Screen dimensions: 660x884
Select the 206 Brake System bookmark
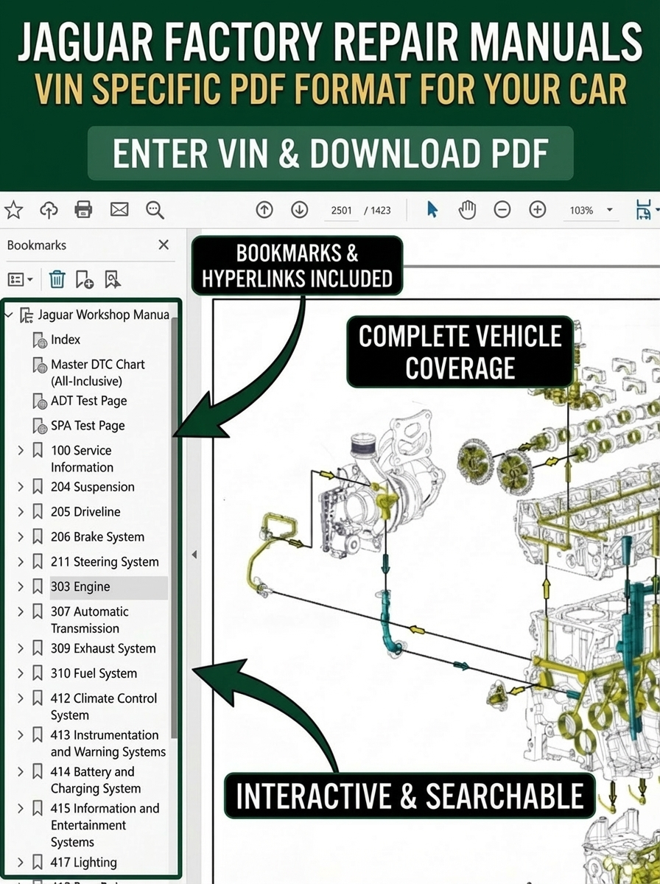pyautogui.click(x=97, y=537)
